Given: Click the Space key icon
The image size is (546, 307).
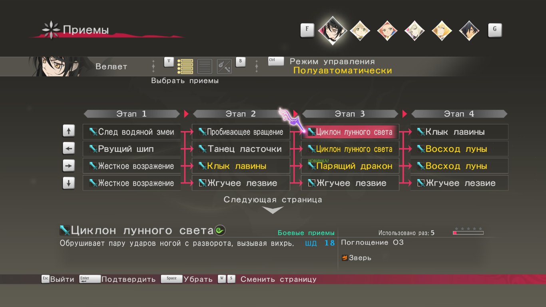Looking at the screenshot, I should tap(171, 279).
